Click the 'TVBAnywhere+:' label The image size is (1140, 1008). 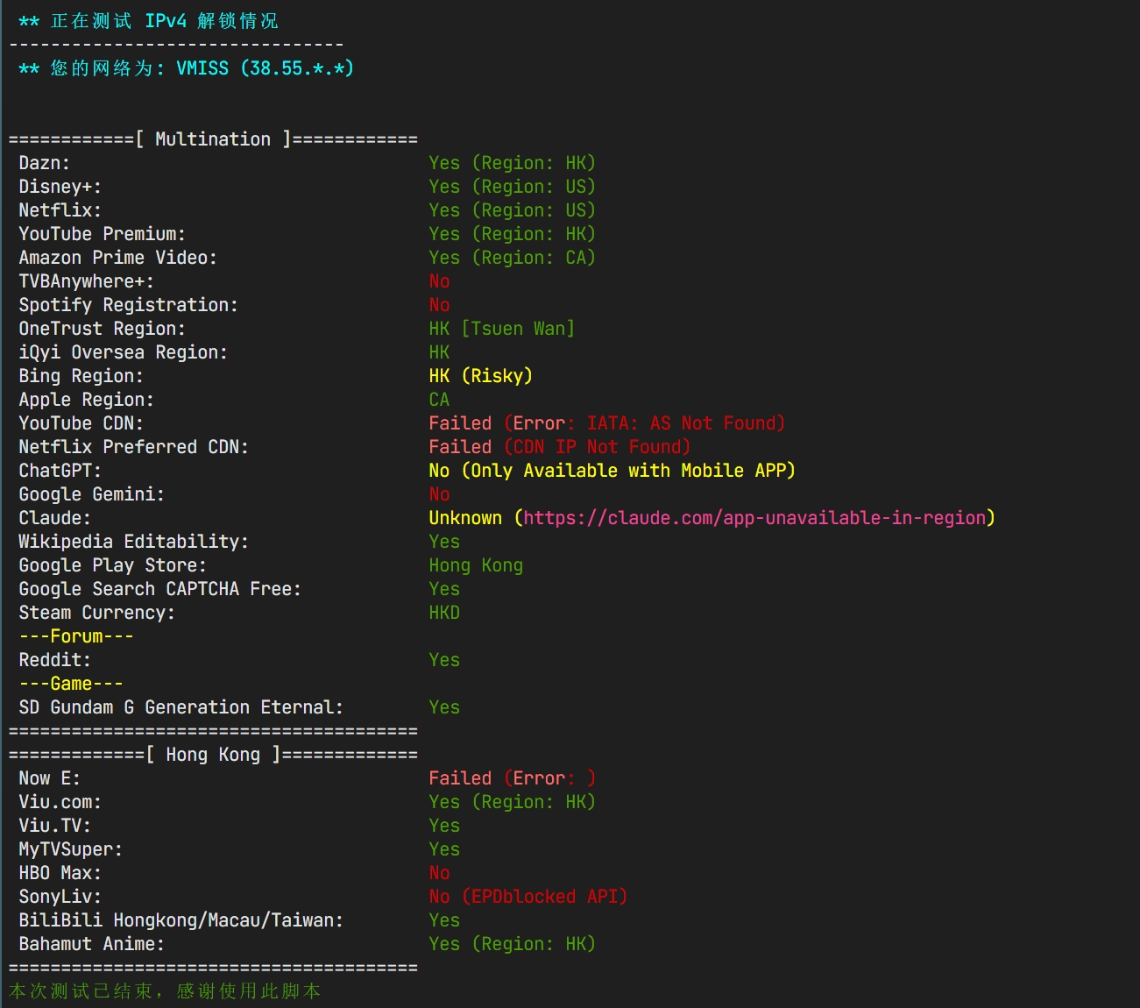[x=86, y=281]
